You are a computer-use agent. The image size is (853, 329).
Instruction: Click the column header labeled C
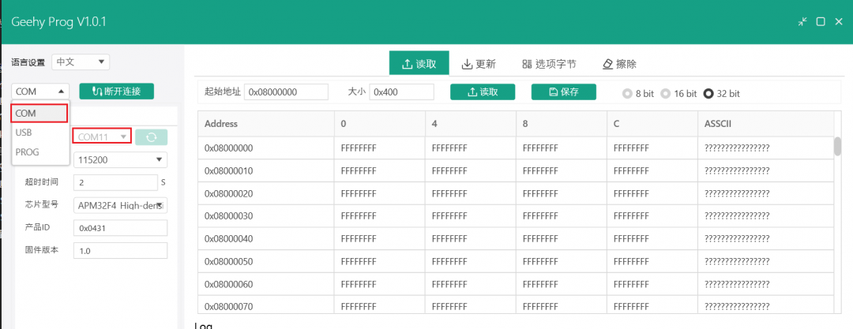[652, 123]
